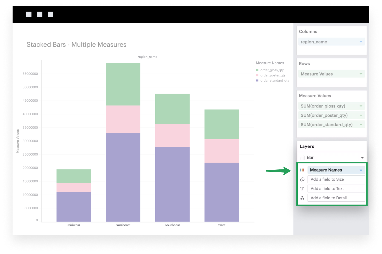Screen dimensions: 382x254
Task: Click the green order_gloss_qty legend swatch
Action: tap(257, 70)
